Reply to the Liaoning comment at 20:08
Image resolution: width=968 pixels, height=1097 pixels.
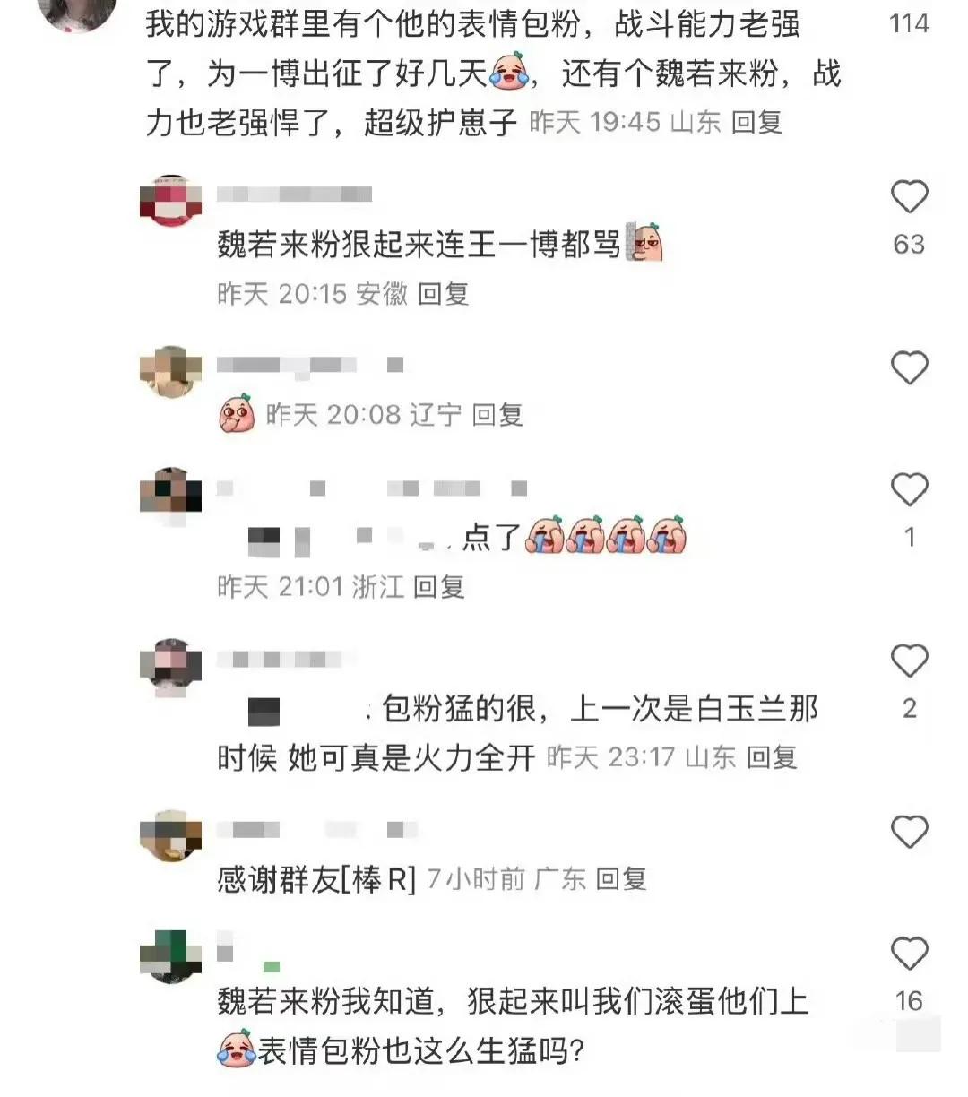pyautogui.click(x=497, y=414)
